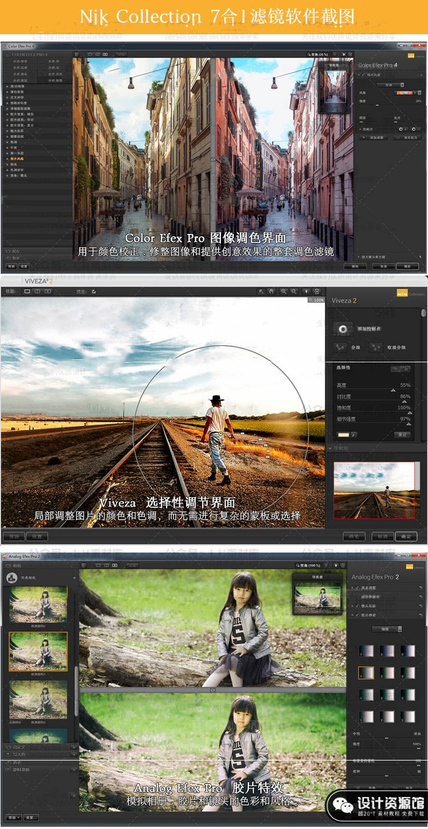Click 帮助 button in Viveza
428x829 pixels.
coord(13,536)
